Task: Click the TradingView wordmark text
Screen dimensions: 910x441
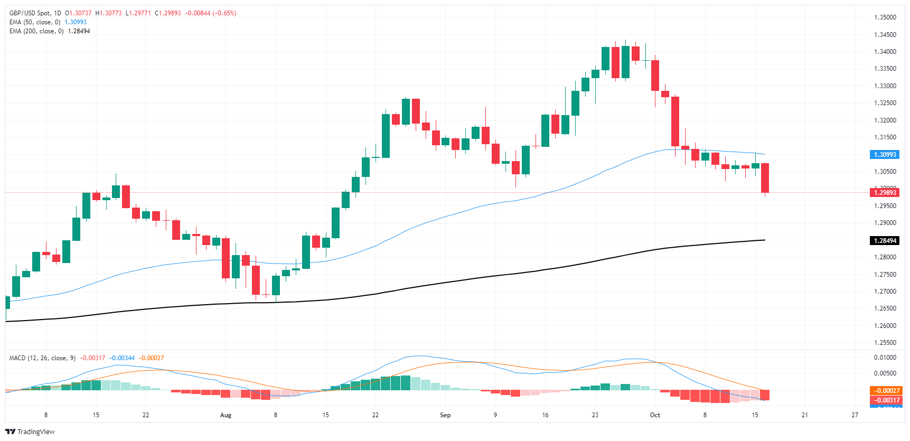Action: click(x=36, y=431)
